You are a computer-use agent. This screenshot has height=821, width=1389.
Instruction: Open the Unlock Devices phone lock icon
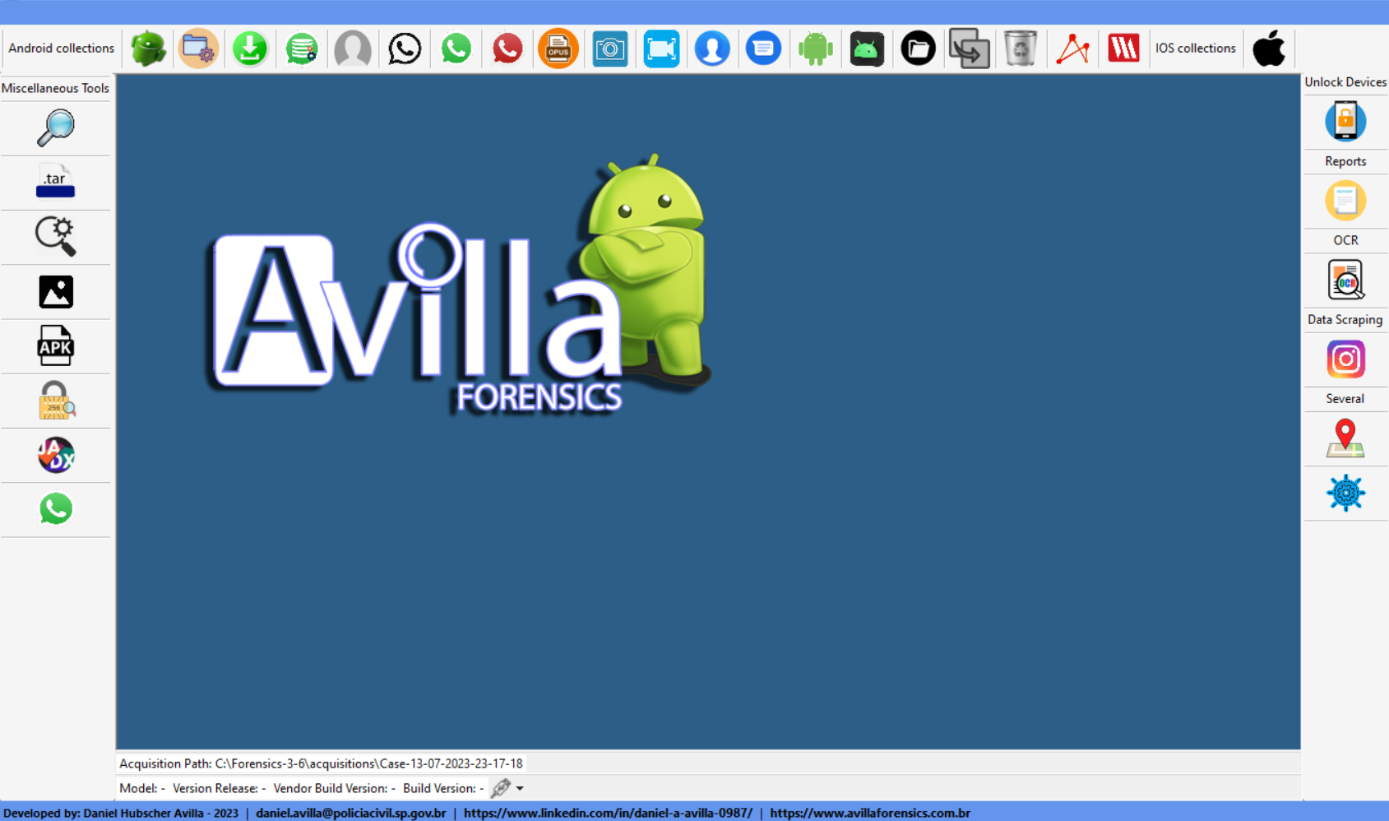pyautogui.click(x=1345, y=121)
